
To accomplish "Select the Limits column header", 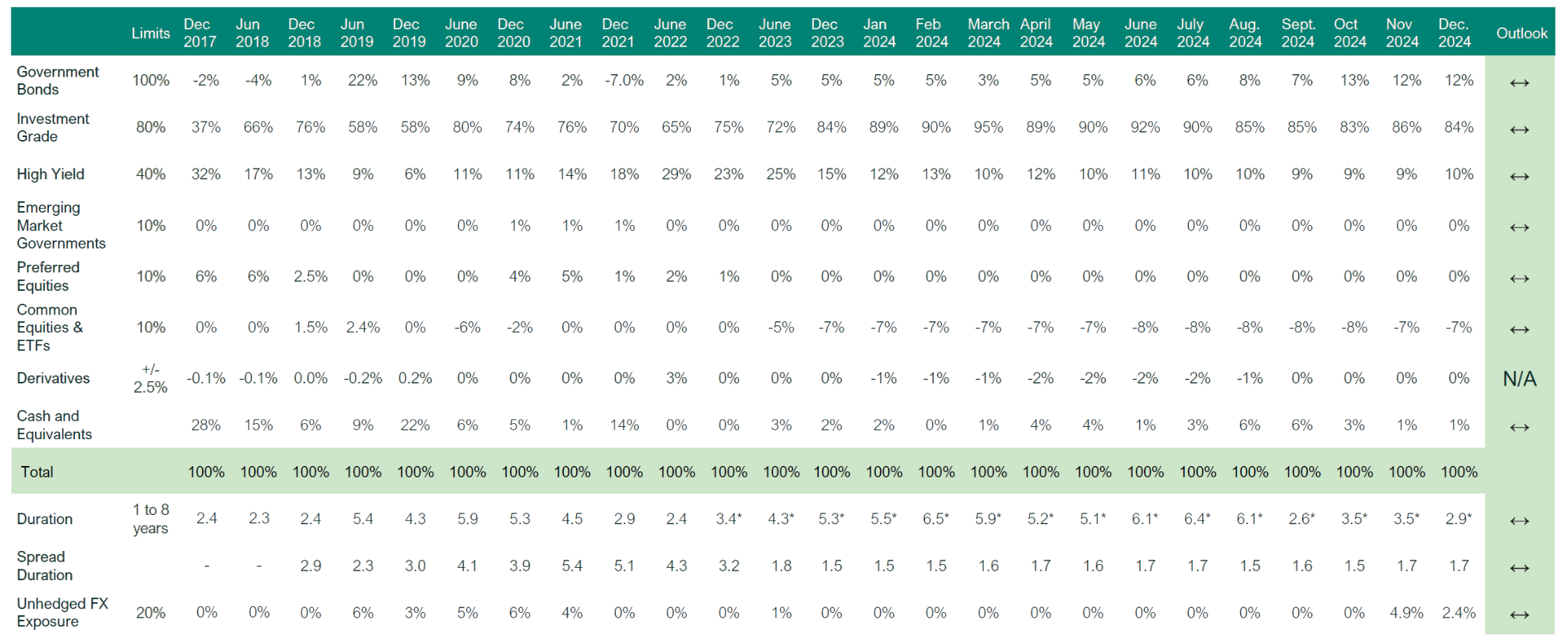I will [x=150, y=33].
